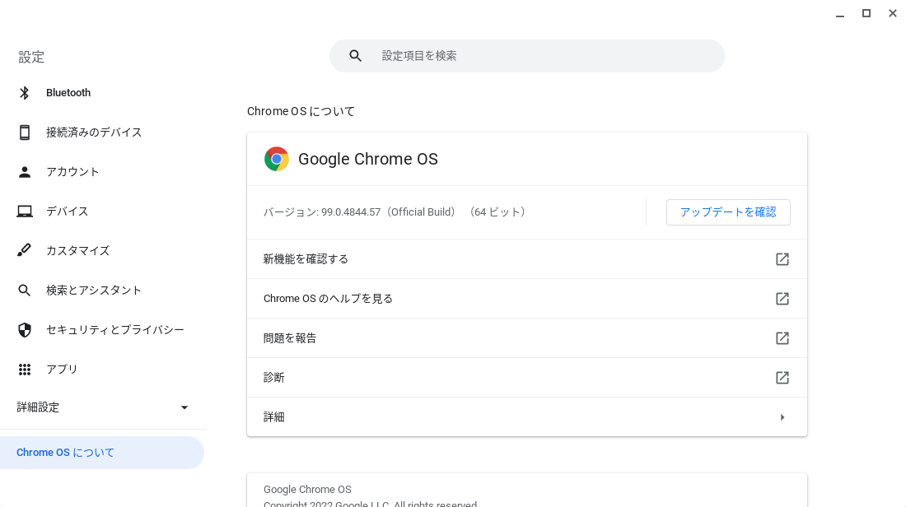Click the laptop icon for デバイス

[x=24, y=212]
